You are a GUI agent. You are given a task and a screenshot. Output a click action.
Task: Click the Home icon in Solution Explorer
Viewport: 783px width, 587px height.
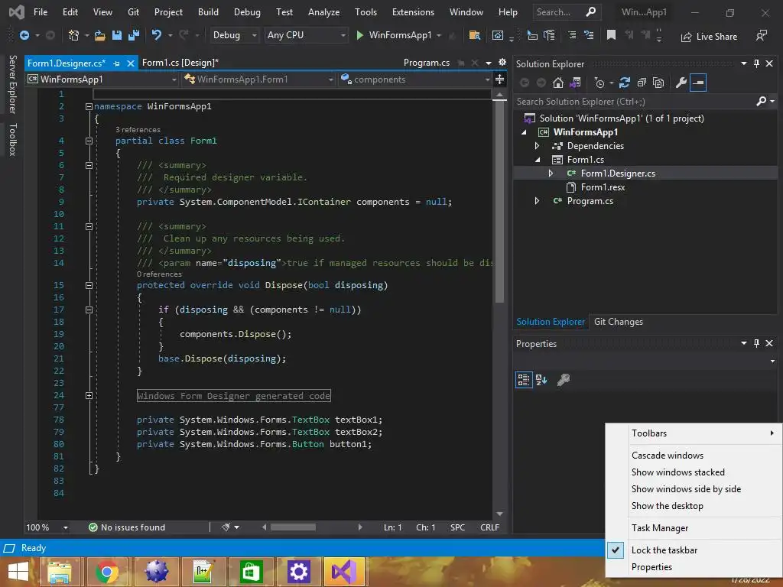[558, 83]
